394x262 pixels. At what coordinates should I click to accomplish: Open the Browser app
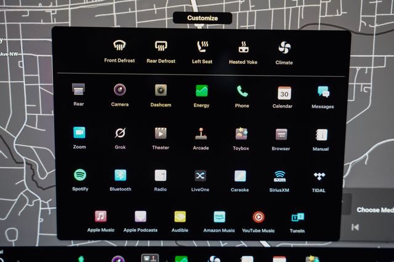click(281, 135)
